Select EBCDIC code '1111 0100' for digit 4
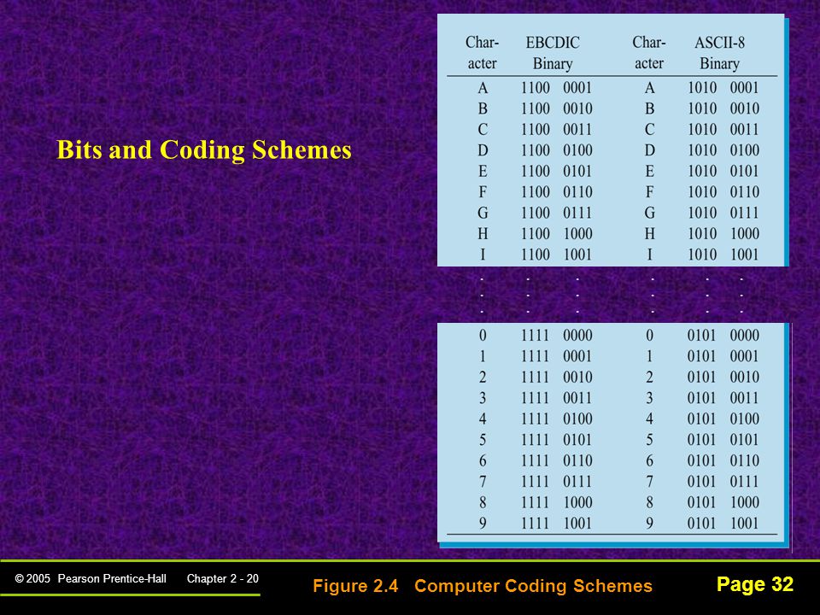 point(556,419)
